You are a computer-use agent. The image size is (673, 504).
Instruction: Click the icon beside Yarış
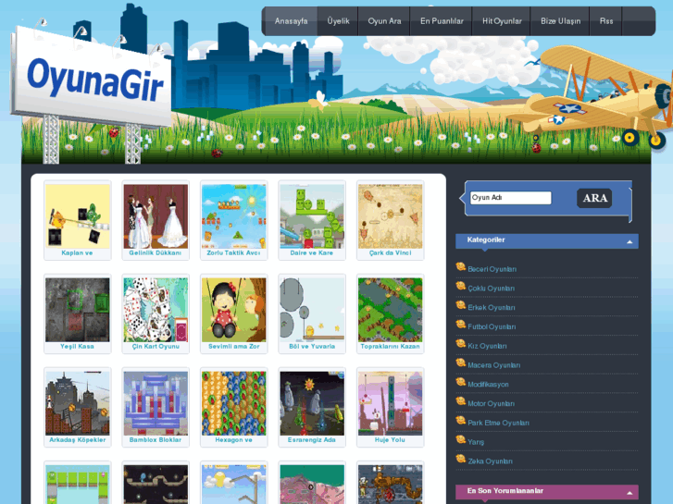coord(460,439)
